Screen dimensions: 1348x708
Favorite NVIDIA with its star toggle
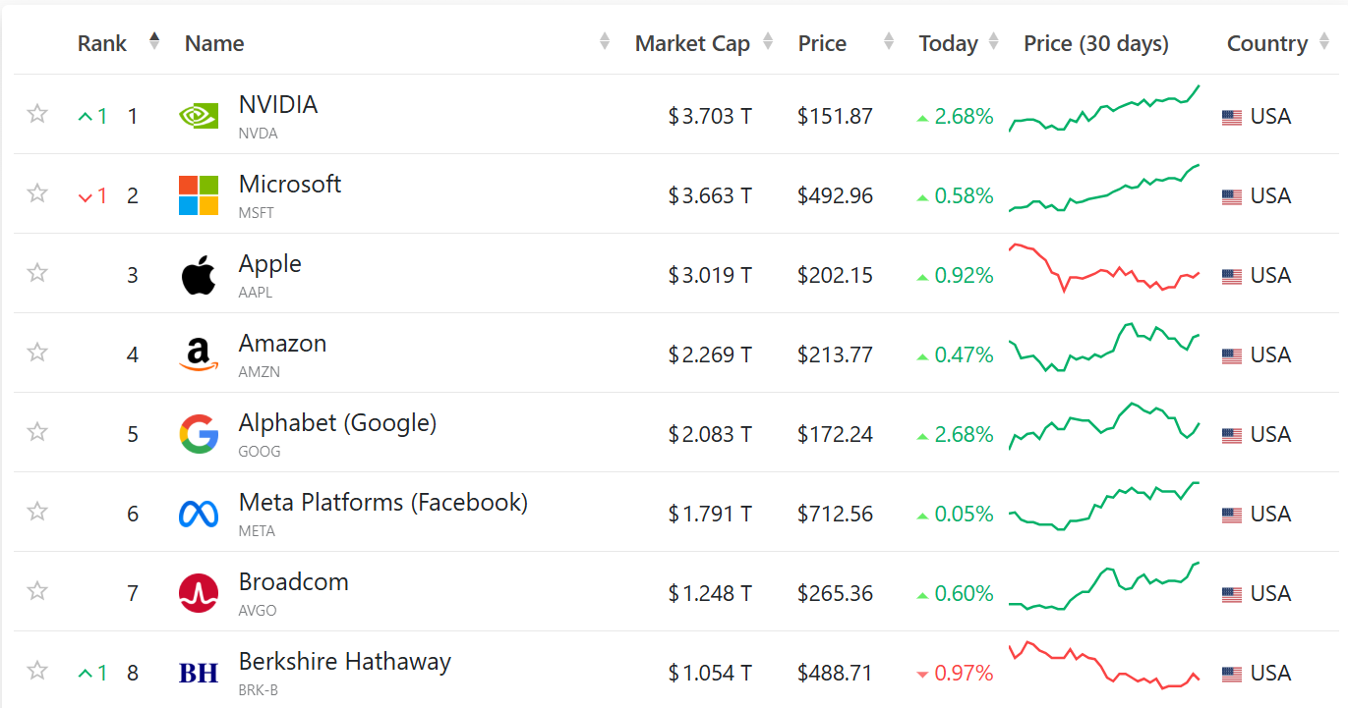point(37,114)
